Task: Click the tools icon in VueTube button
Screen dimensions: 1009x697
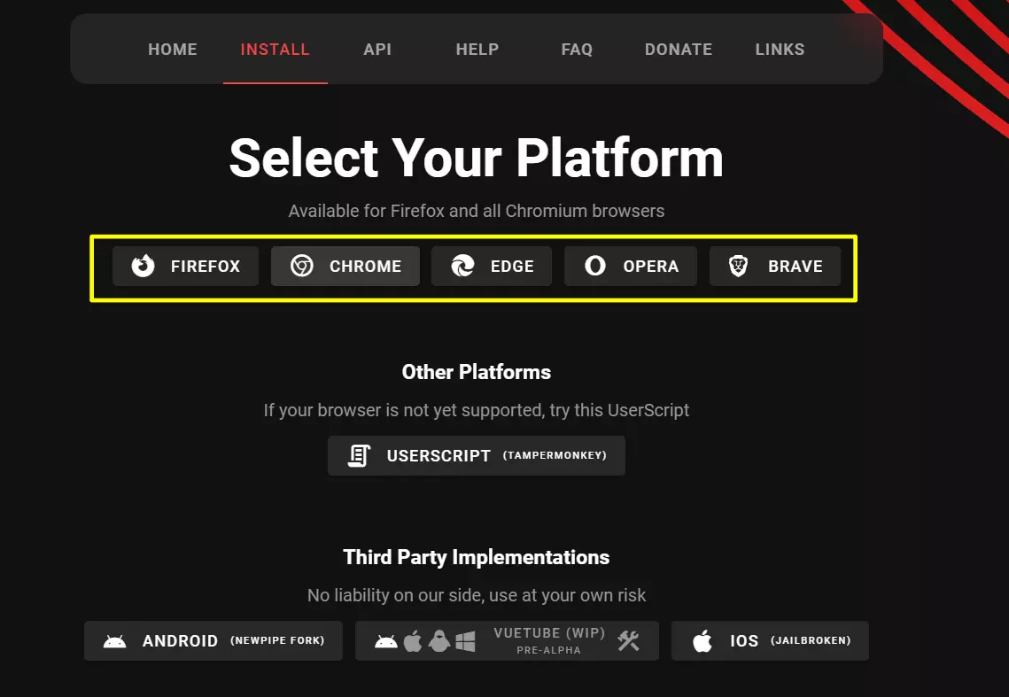Action: coord(629,641)
